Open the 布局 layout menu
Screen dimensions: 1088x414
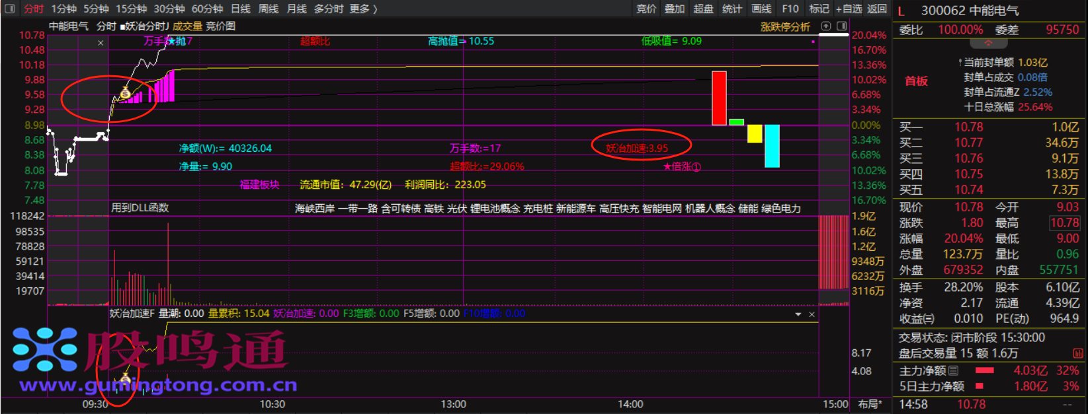[x=869, y=404]
